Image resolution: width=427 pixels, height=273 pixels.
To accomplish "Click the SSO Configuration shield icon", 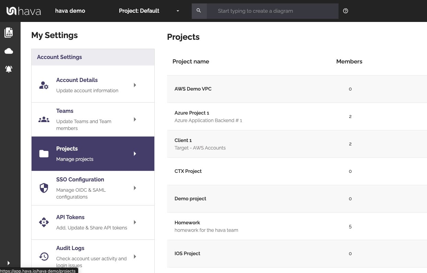I will pos(44,188).
